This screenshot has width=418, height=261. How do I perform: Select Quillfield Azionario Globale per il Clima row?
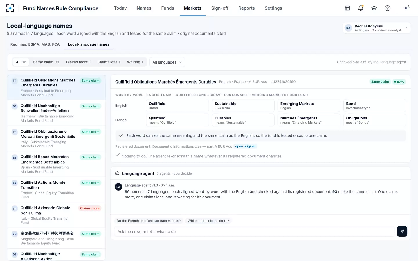pos(56,215)
